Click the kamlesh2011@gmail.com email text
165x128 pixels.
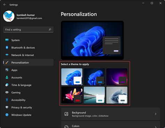click(x=29, y=18)
